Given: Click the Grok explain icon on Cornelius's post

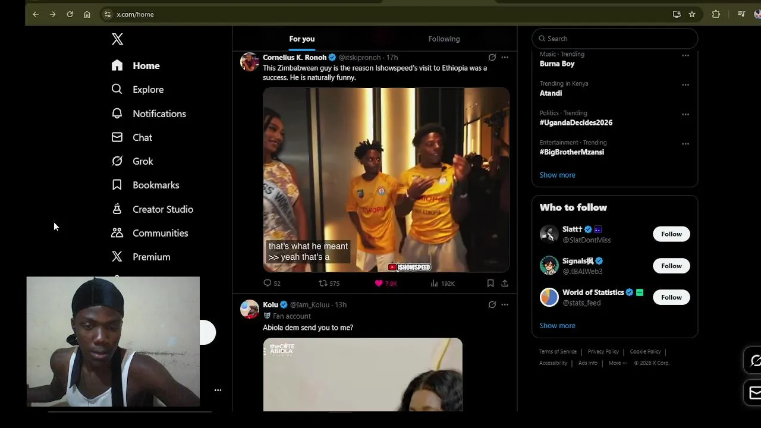Looking at the screenshot, I should tap(492, 58).
